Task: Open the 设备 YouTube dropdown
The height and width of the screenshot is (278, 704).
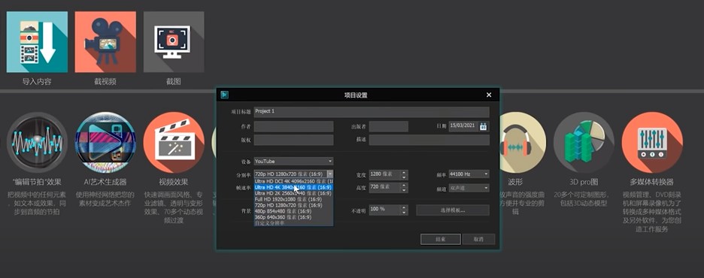Action: [293, 161]
